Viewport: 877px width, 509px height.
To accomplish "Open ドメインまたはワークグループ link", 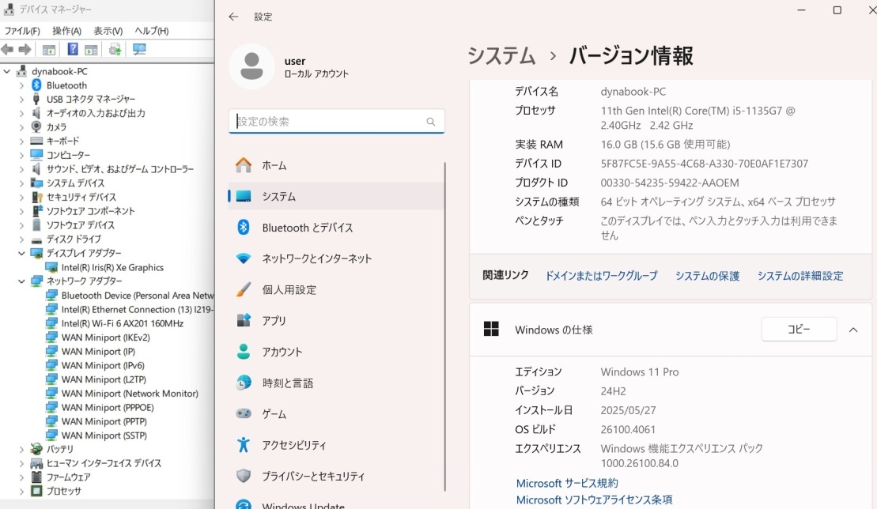I will (601, 276).
